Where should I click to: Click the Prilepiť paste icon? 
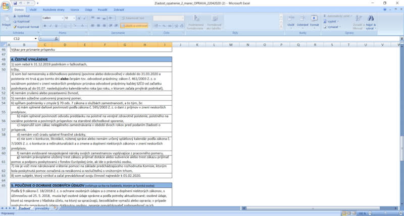point(6,19)
